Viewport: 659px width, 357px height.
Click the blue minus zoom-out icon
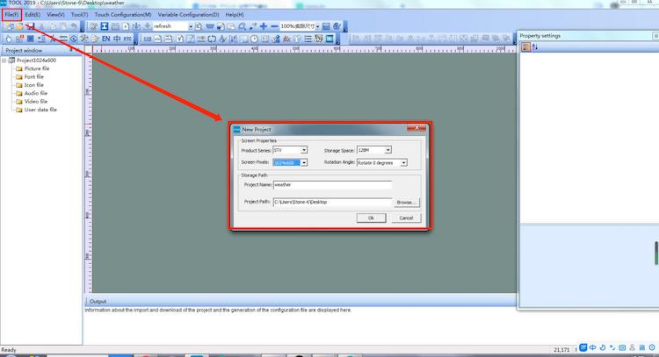pyautogui.click(x=273, y=27)
